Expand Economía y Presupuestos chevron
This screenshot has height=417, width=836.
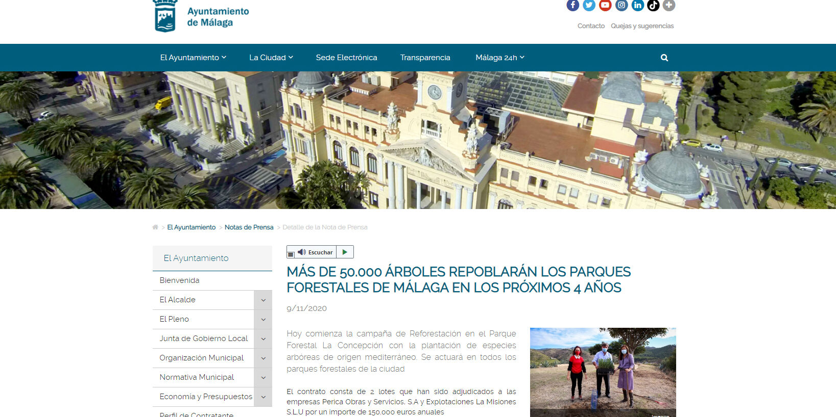coord(263,397)
